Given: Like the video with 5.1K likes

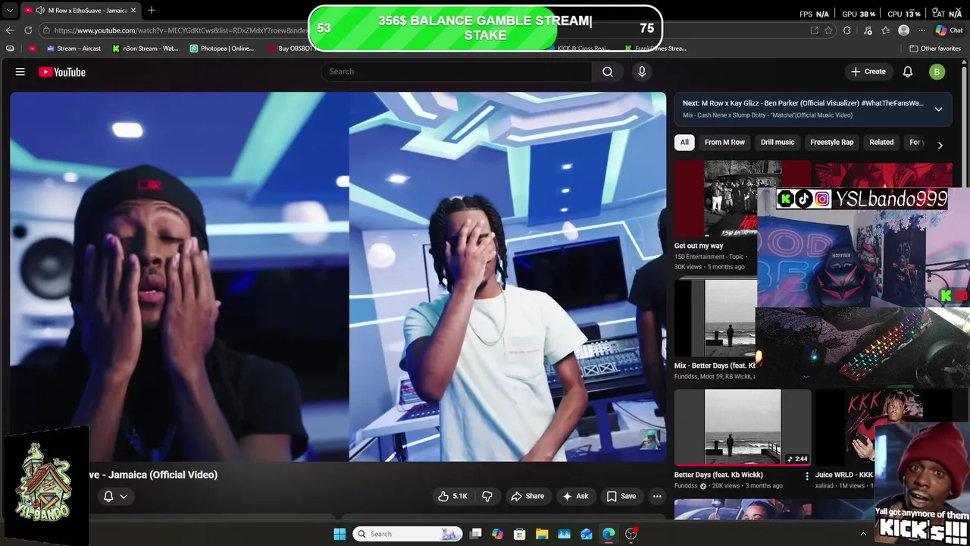Looking at the screenshot, I should [x=452, y=496].
